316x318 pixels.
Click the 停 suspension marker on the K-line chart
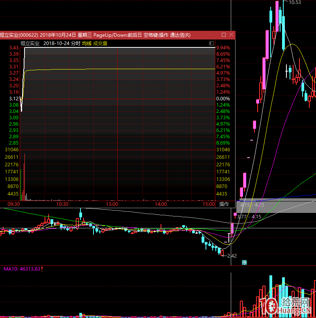tap(245, 262)
